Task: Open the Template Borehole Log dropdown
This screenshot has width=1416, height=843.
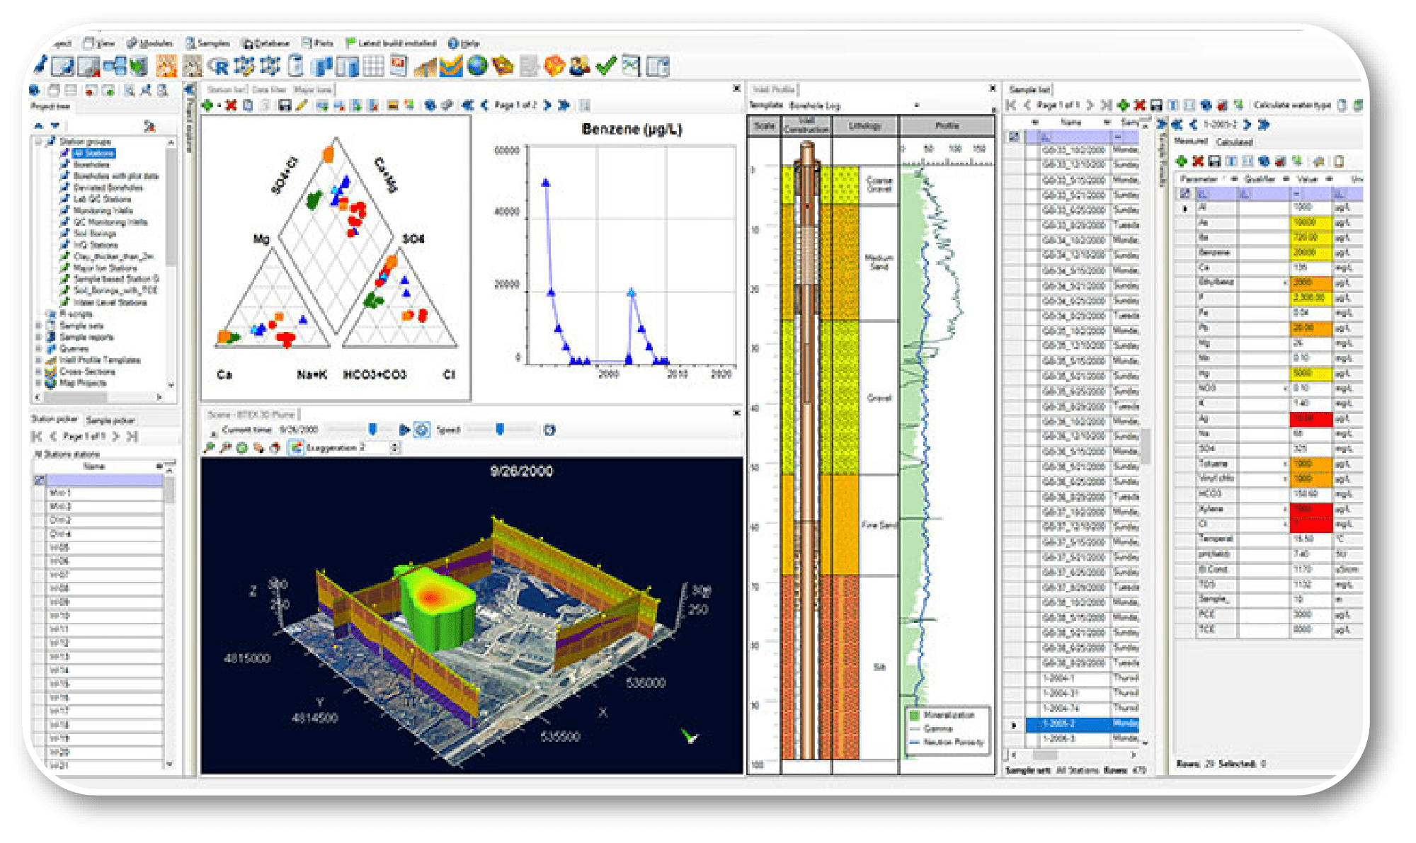Action: click(917, 105)
